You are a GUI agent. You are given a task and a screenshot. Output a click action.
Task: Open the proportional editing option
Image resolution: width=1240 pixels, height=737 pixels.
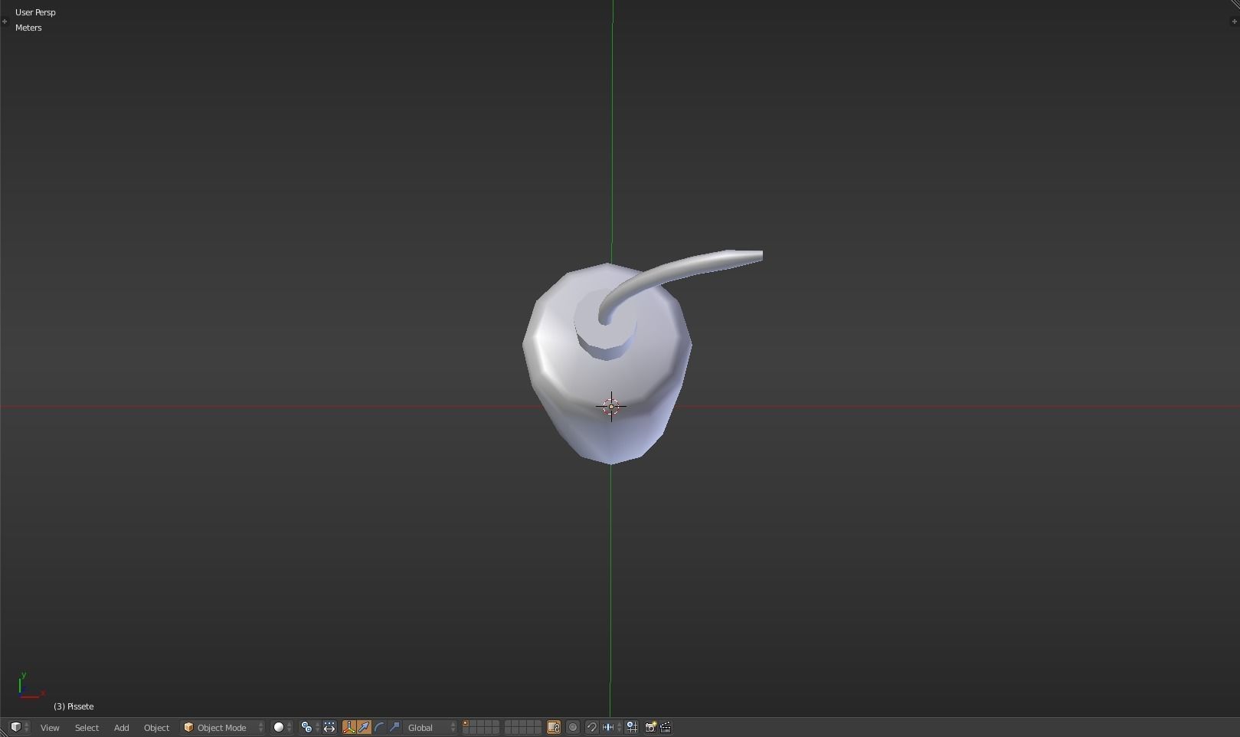tap(573, 727)
